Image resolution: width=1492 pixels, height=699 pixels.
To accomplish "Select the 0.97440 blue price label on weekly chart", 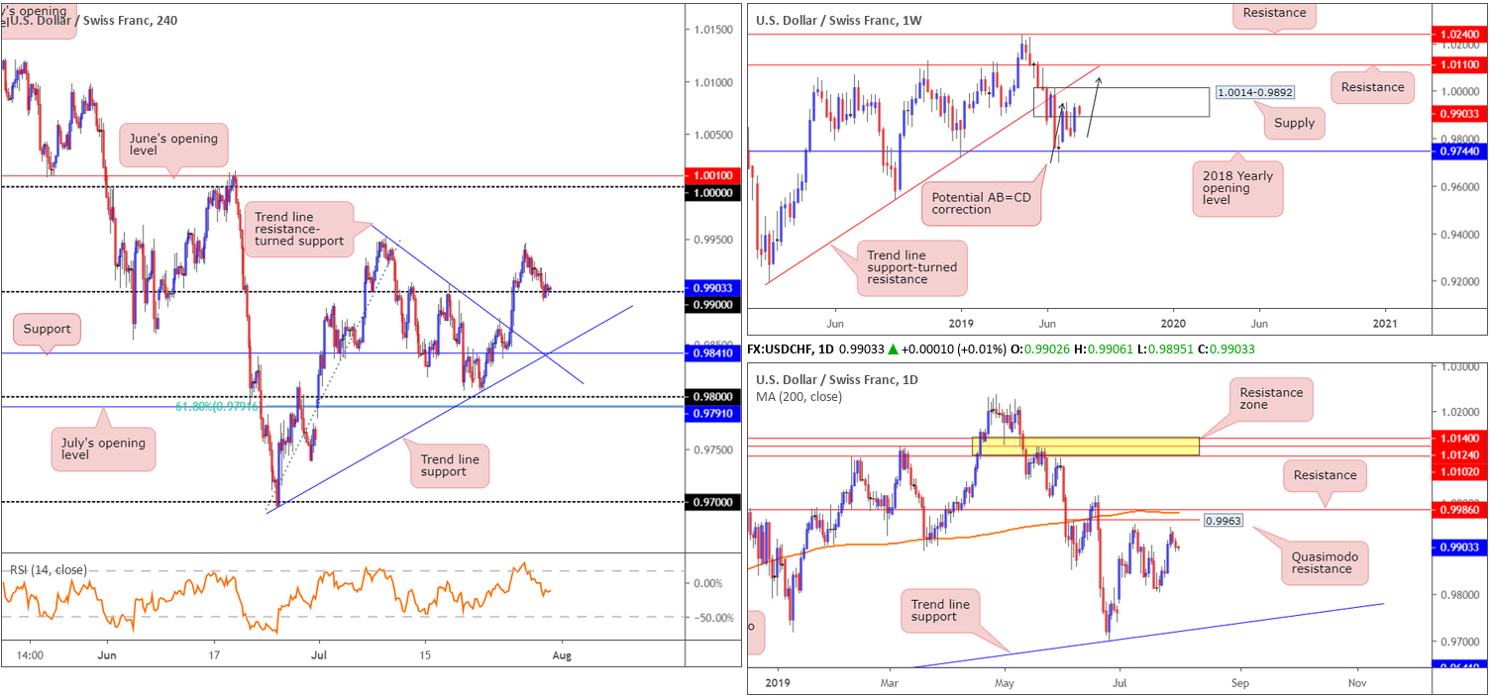I will coord(1460,151).
